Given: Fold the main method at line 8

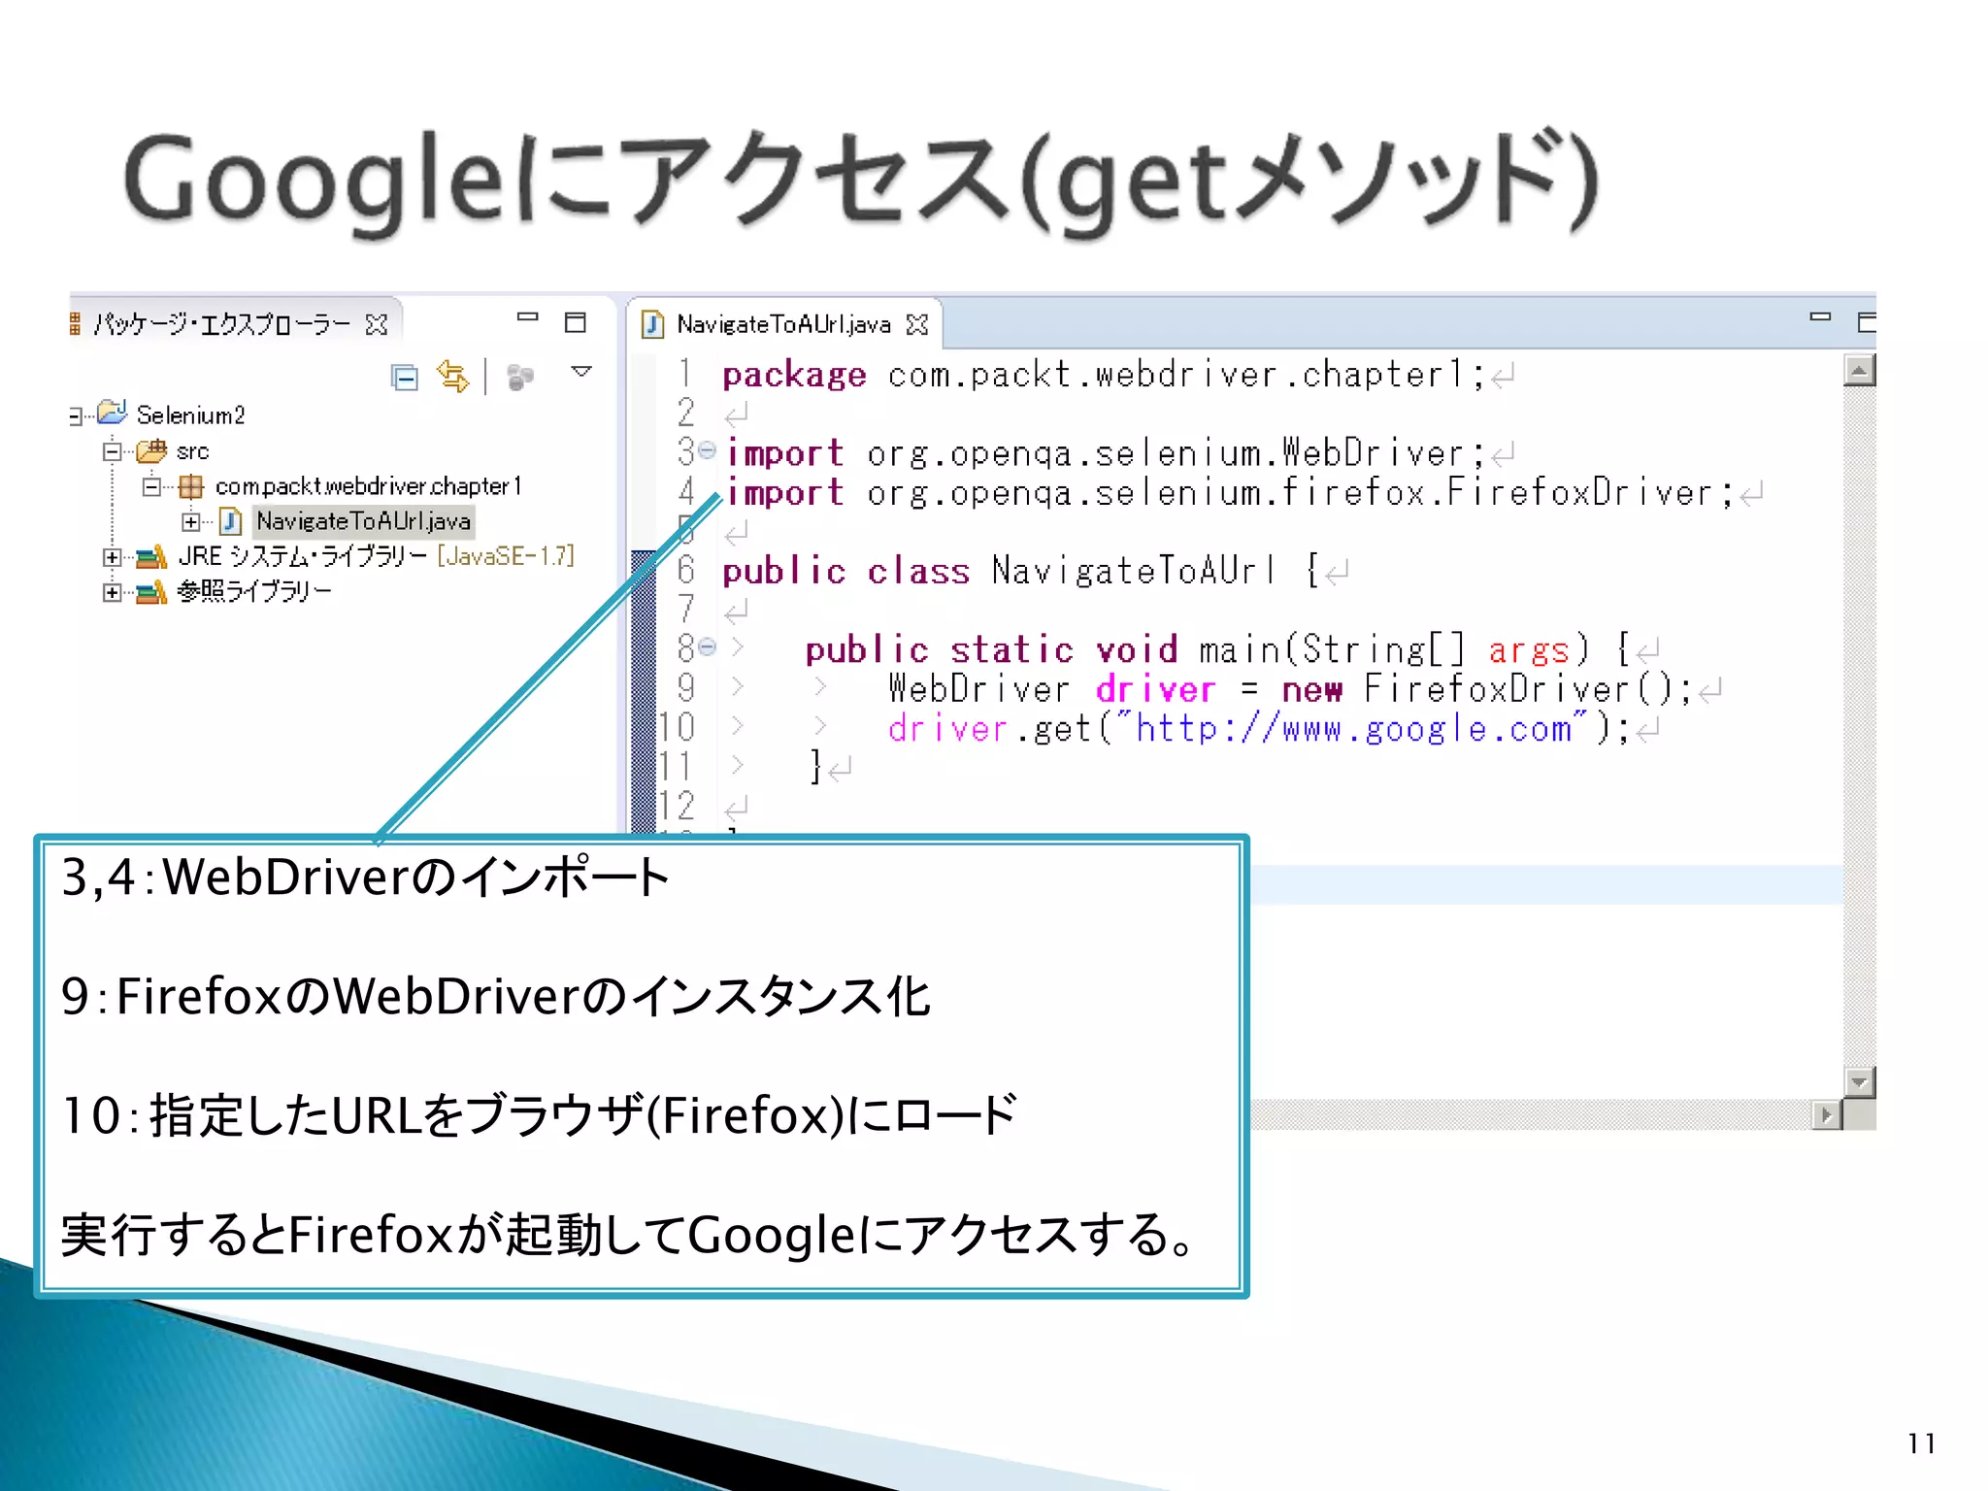Looking at the screenshot, I should coord(708,646).
